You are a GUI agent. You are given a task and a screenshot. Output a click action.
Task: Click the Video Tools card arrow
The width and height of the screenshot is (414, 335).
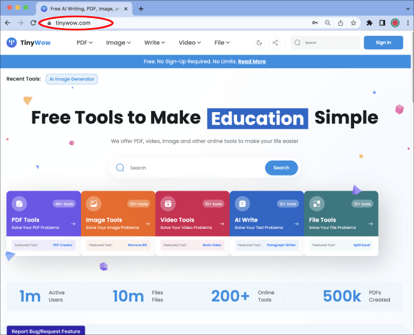(x=222, y=224)
